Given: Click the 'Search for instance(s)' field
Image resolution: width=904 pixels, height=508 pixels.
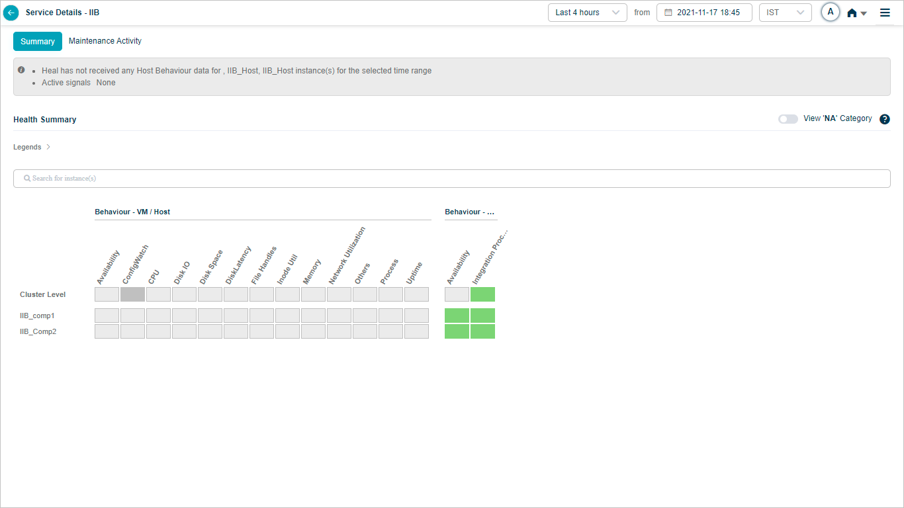Looking at the screenshot, I should pyautogui.click(x=451, y=179).
